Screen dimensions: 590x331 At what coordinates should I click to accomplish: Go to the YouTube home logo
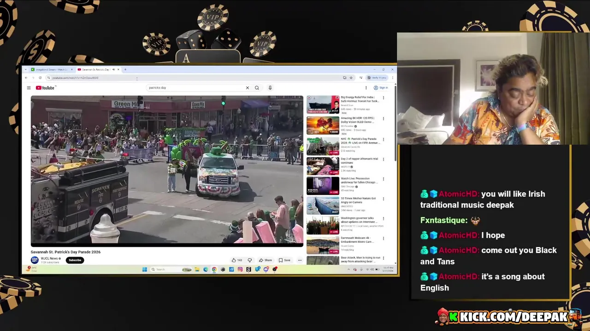[x=45, y=88]
